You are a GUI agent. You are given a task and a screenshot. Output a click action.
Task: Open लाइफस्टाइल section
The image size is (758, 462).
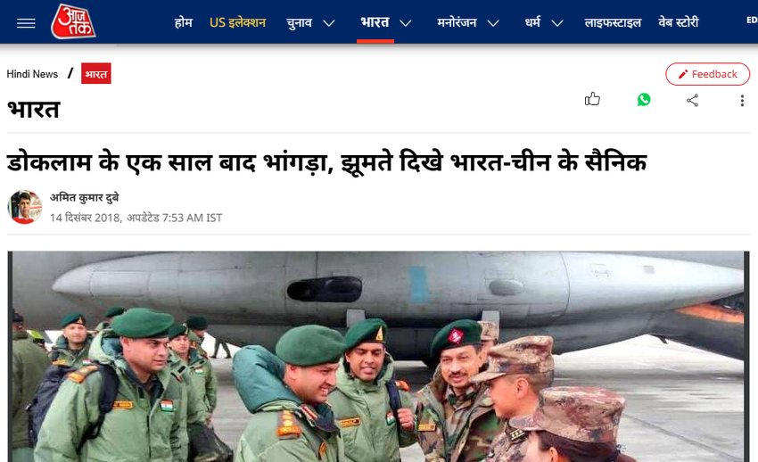pyautogui.click(x=613, y=22)
